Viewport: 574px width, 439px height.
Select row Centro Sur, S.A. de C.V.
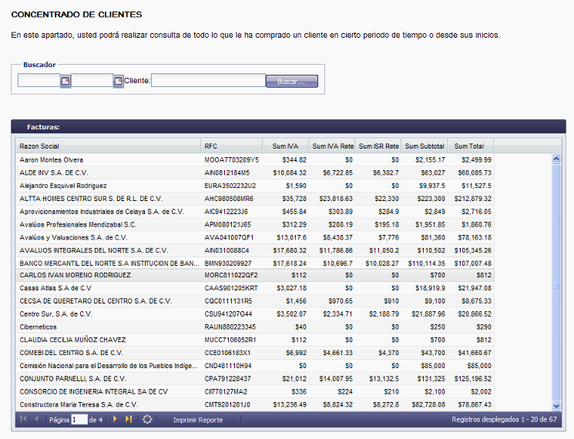click(x=255, y=314)
